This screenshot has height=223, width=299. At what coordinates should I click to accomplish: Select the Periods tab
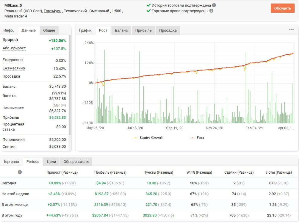(33, 162)
